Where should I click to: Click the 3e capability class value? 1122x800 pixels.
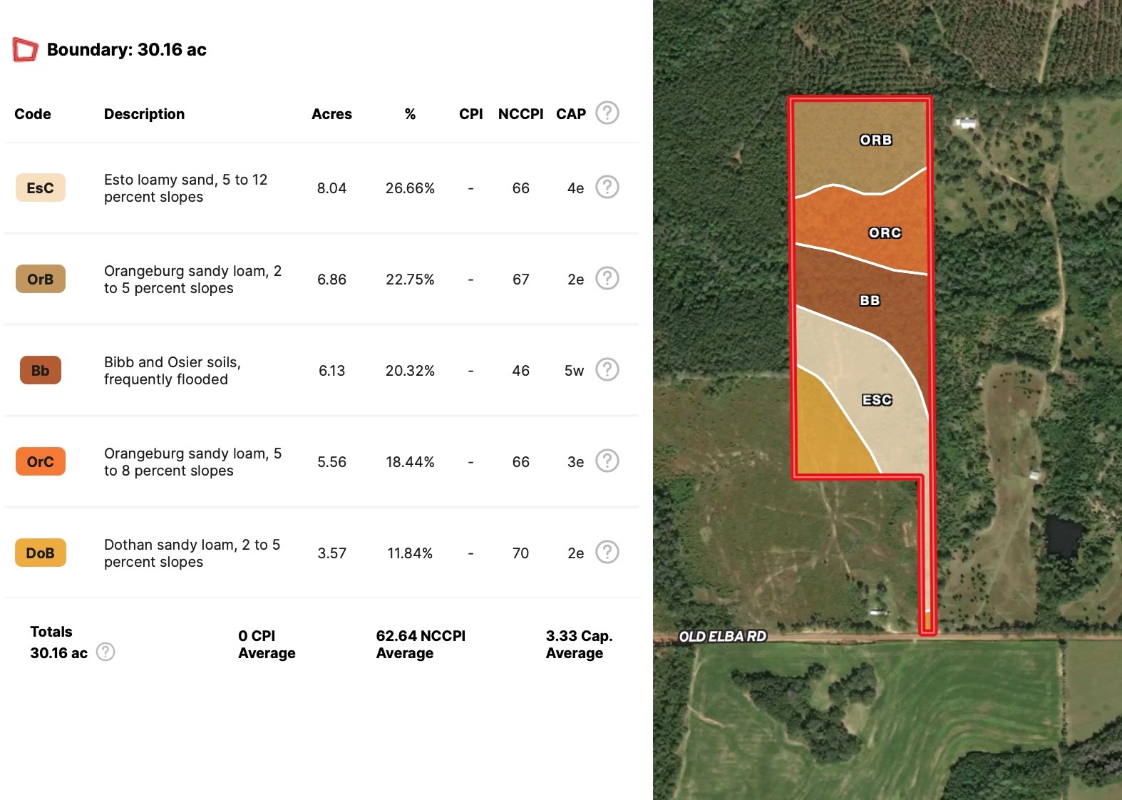[x=575, y=462]
